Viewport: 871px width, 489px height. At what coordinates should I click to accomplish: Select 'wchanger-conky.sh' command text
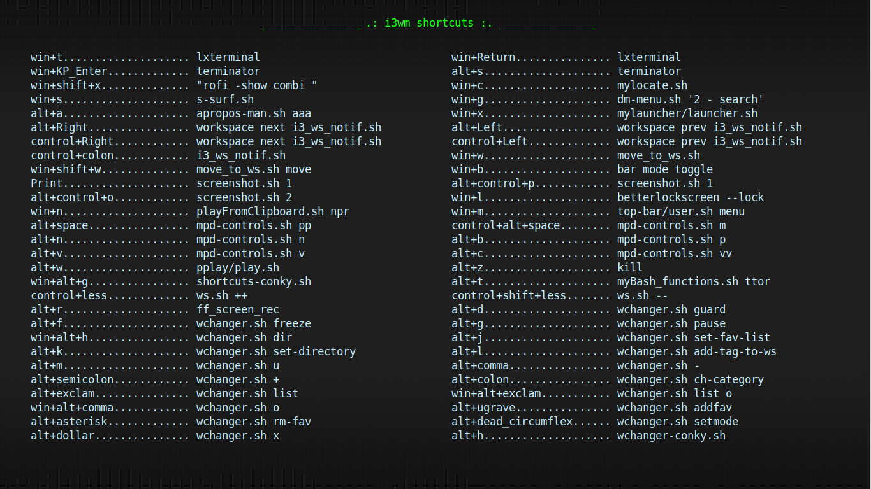[671, 436]
